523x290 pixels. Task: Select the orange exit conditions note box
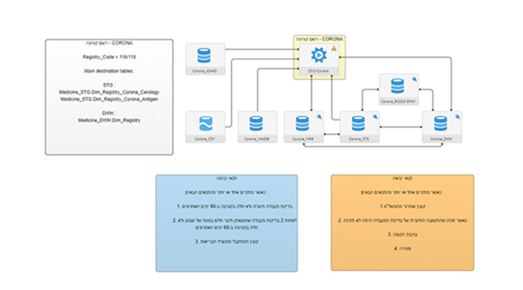click(x=402, y=222)
